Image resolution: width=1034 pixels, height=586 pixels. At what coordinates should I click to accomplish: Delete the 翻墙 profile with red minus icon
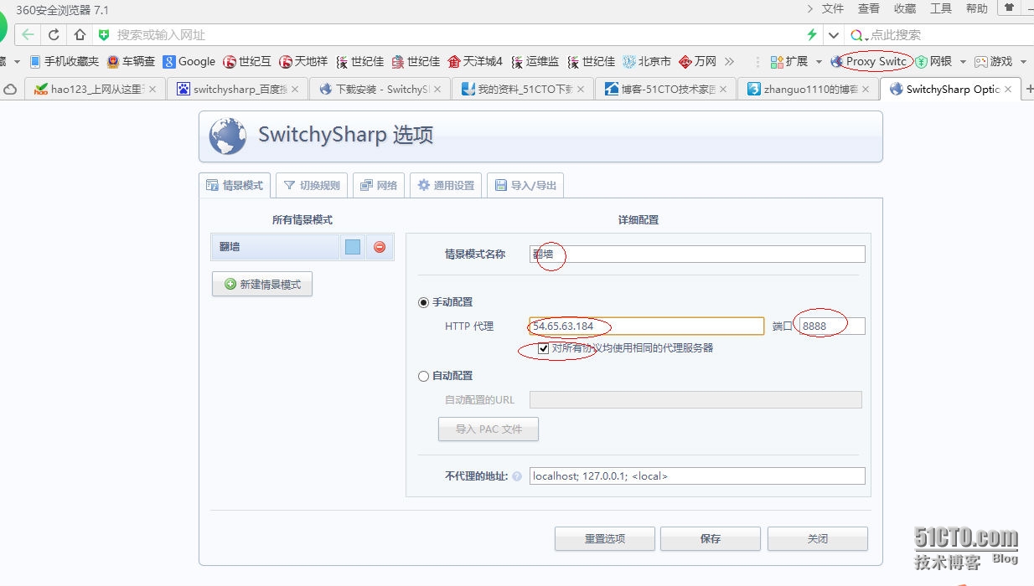(x=380, y=247)
